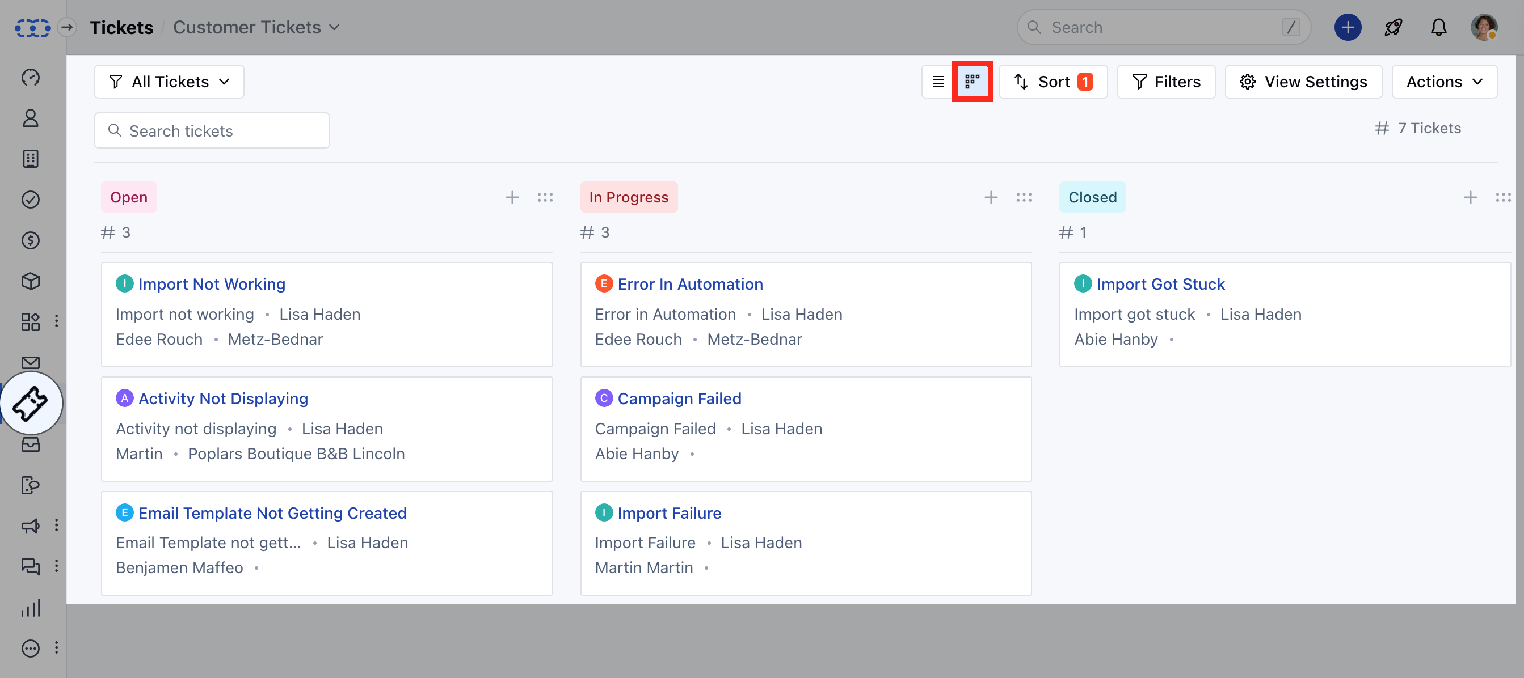Click the Closed status label
This screenshot has height=678, width=1524.
[1093, 197]
